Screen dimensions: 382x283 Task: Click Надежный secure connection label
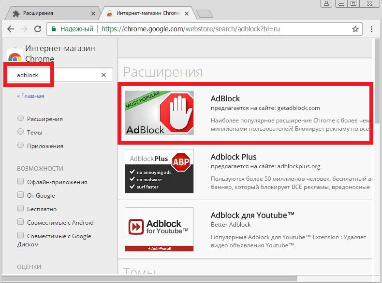77,29
